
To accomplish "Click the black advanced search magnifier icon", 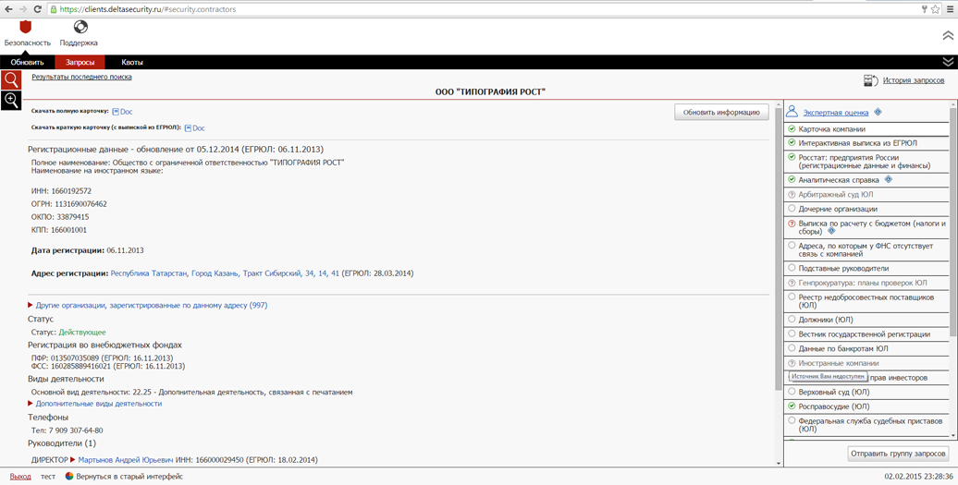I will pos(11,100).
